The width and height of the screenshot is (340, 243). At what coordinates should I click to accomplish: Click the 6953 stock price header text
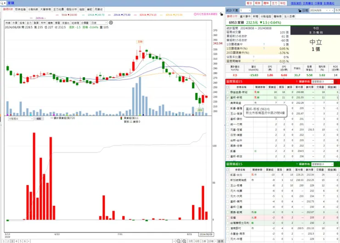click(255, 23)
